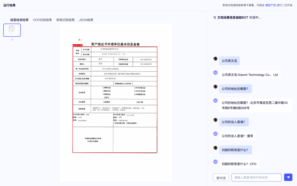
Task: Focus the 请输入要查询的字段名称 input field
Action: [x=256, y=177]
